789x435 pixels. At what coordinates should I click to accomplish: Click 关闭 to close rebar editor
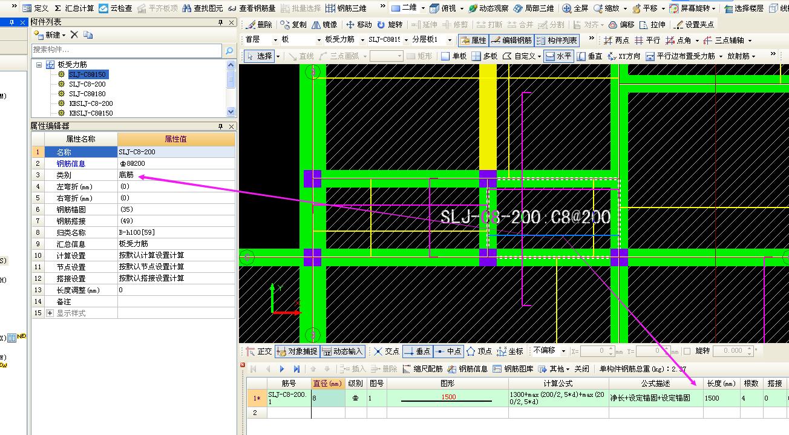581,368
